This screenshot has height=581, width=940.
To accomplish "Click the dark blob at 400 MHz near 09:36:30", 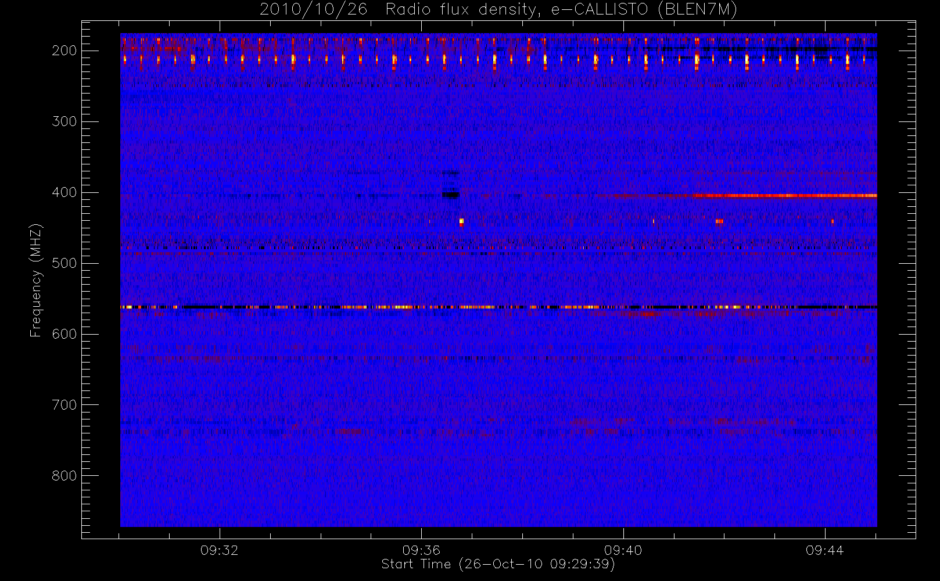I will [x=451, y=195].
